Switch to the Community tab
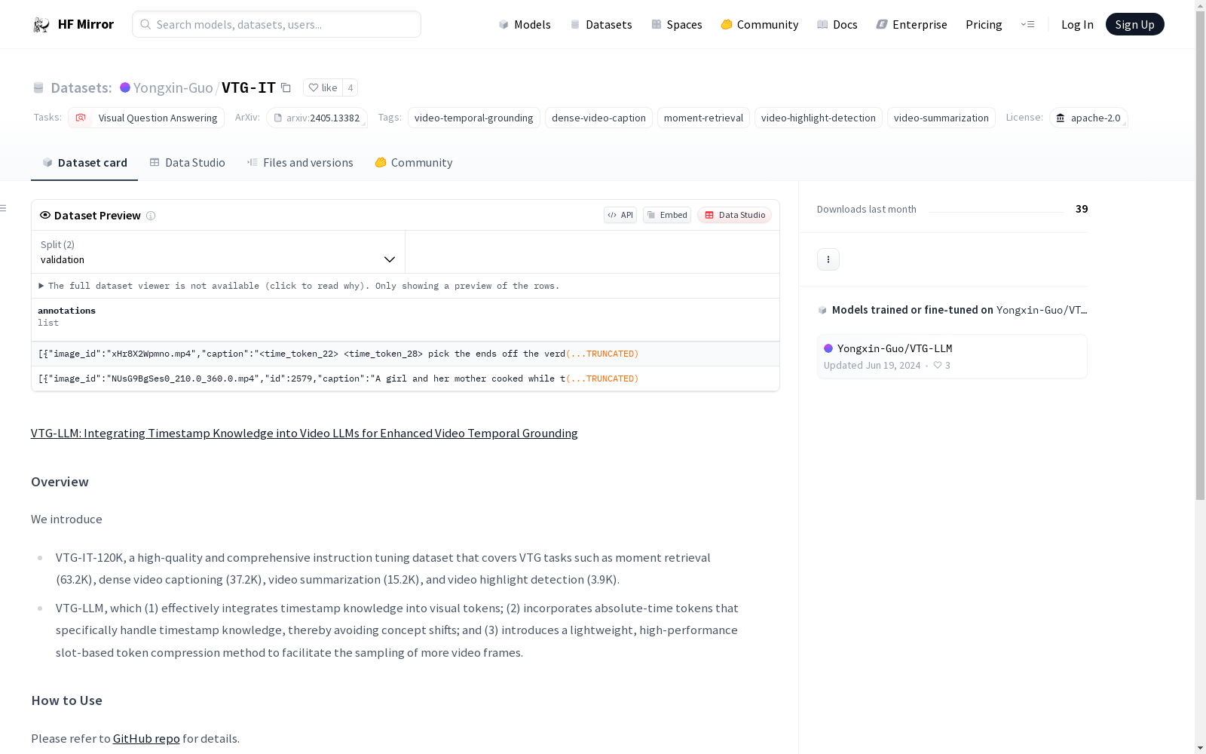Image resolution: width=1206 pixels, height=754 pixels. [x=414, y=162]
